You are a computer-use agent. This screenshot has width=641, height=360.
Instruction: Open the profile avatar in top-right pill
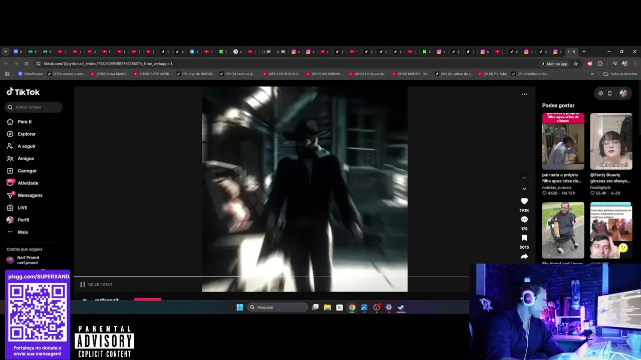(623, 93)
